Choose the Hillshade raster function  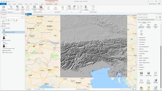[155, 81]
